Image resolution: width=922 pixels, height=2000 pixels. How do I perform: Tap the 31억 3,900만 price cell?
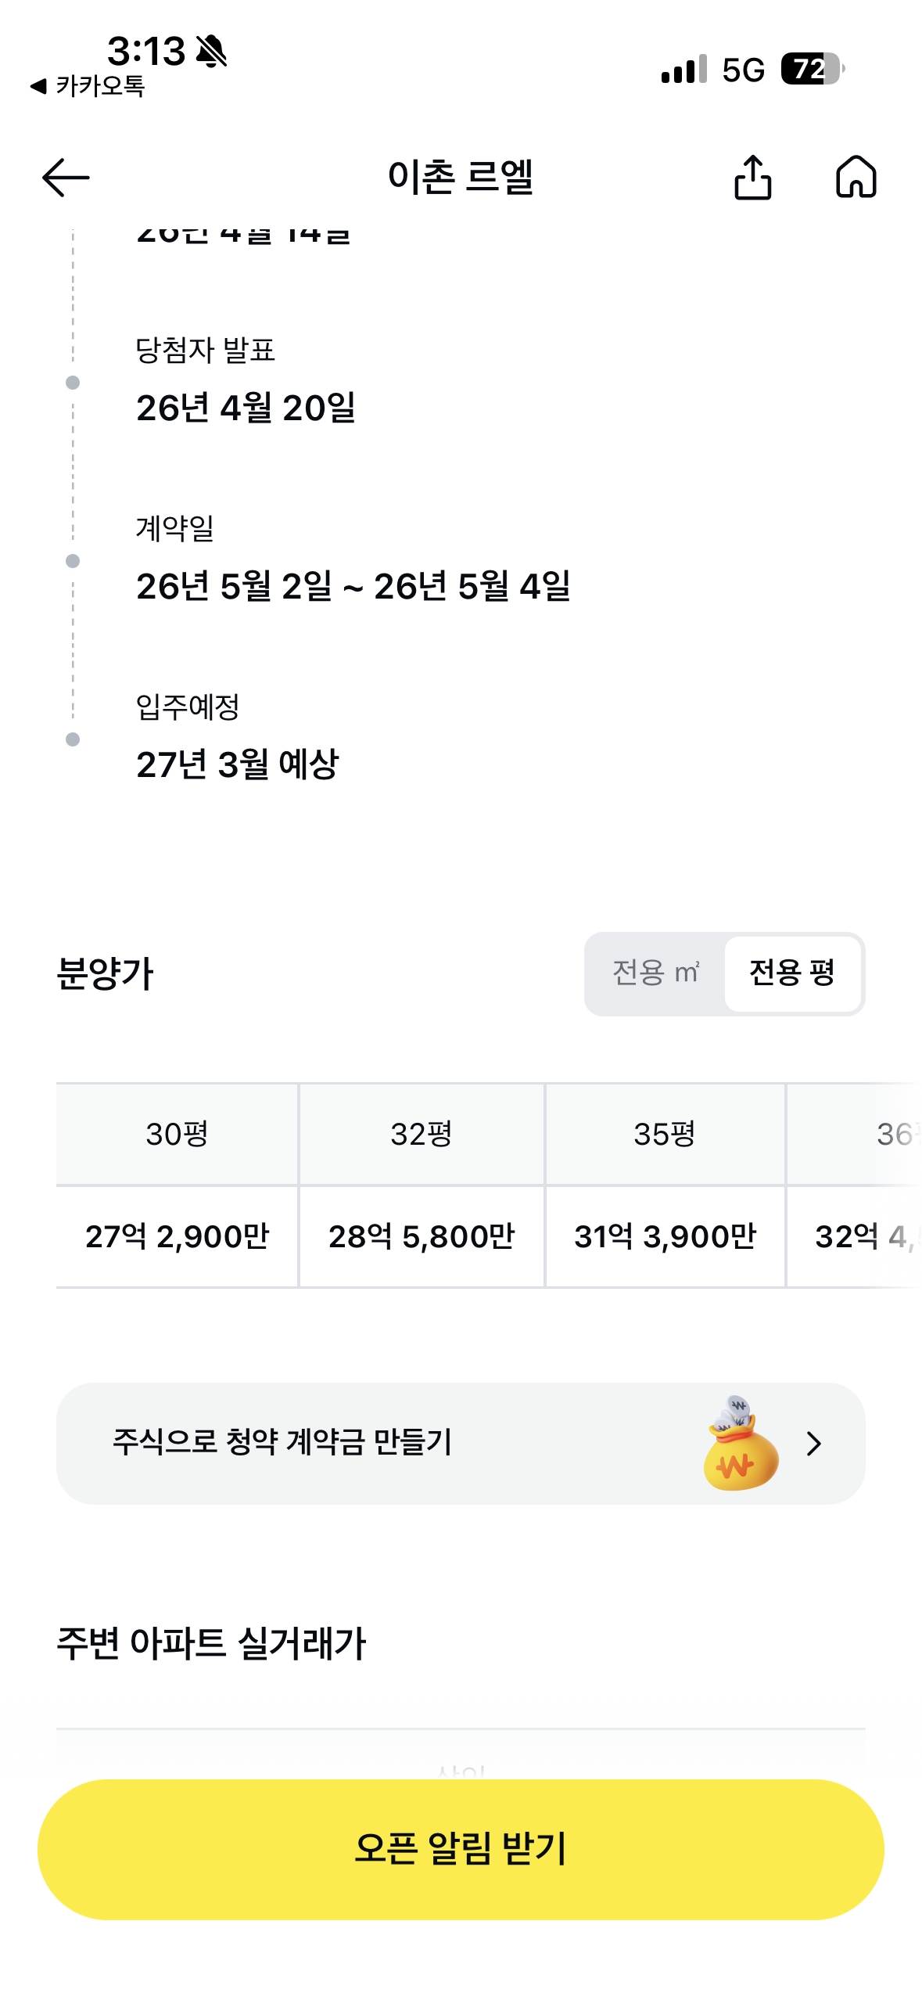coord(665,1236)
